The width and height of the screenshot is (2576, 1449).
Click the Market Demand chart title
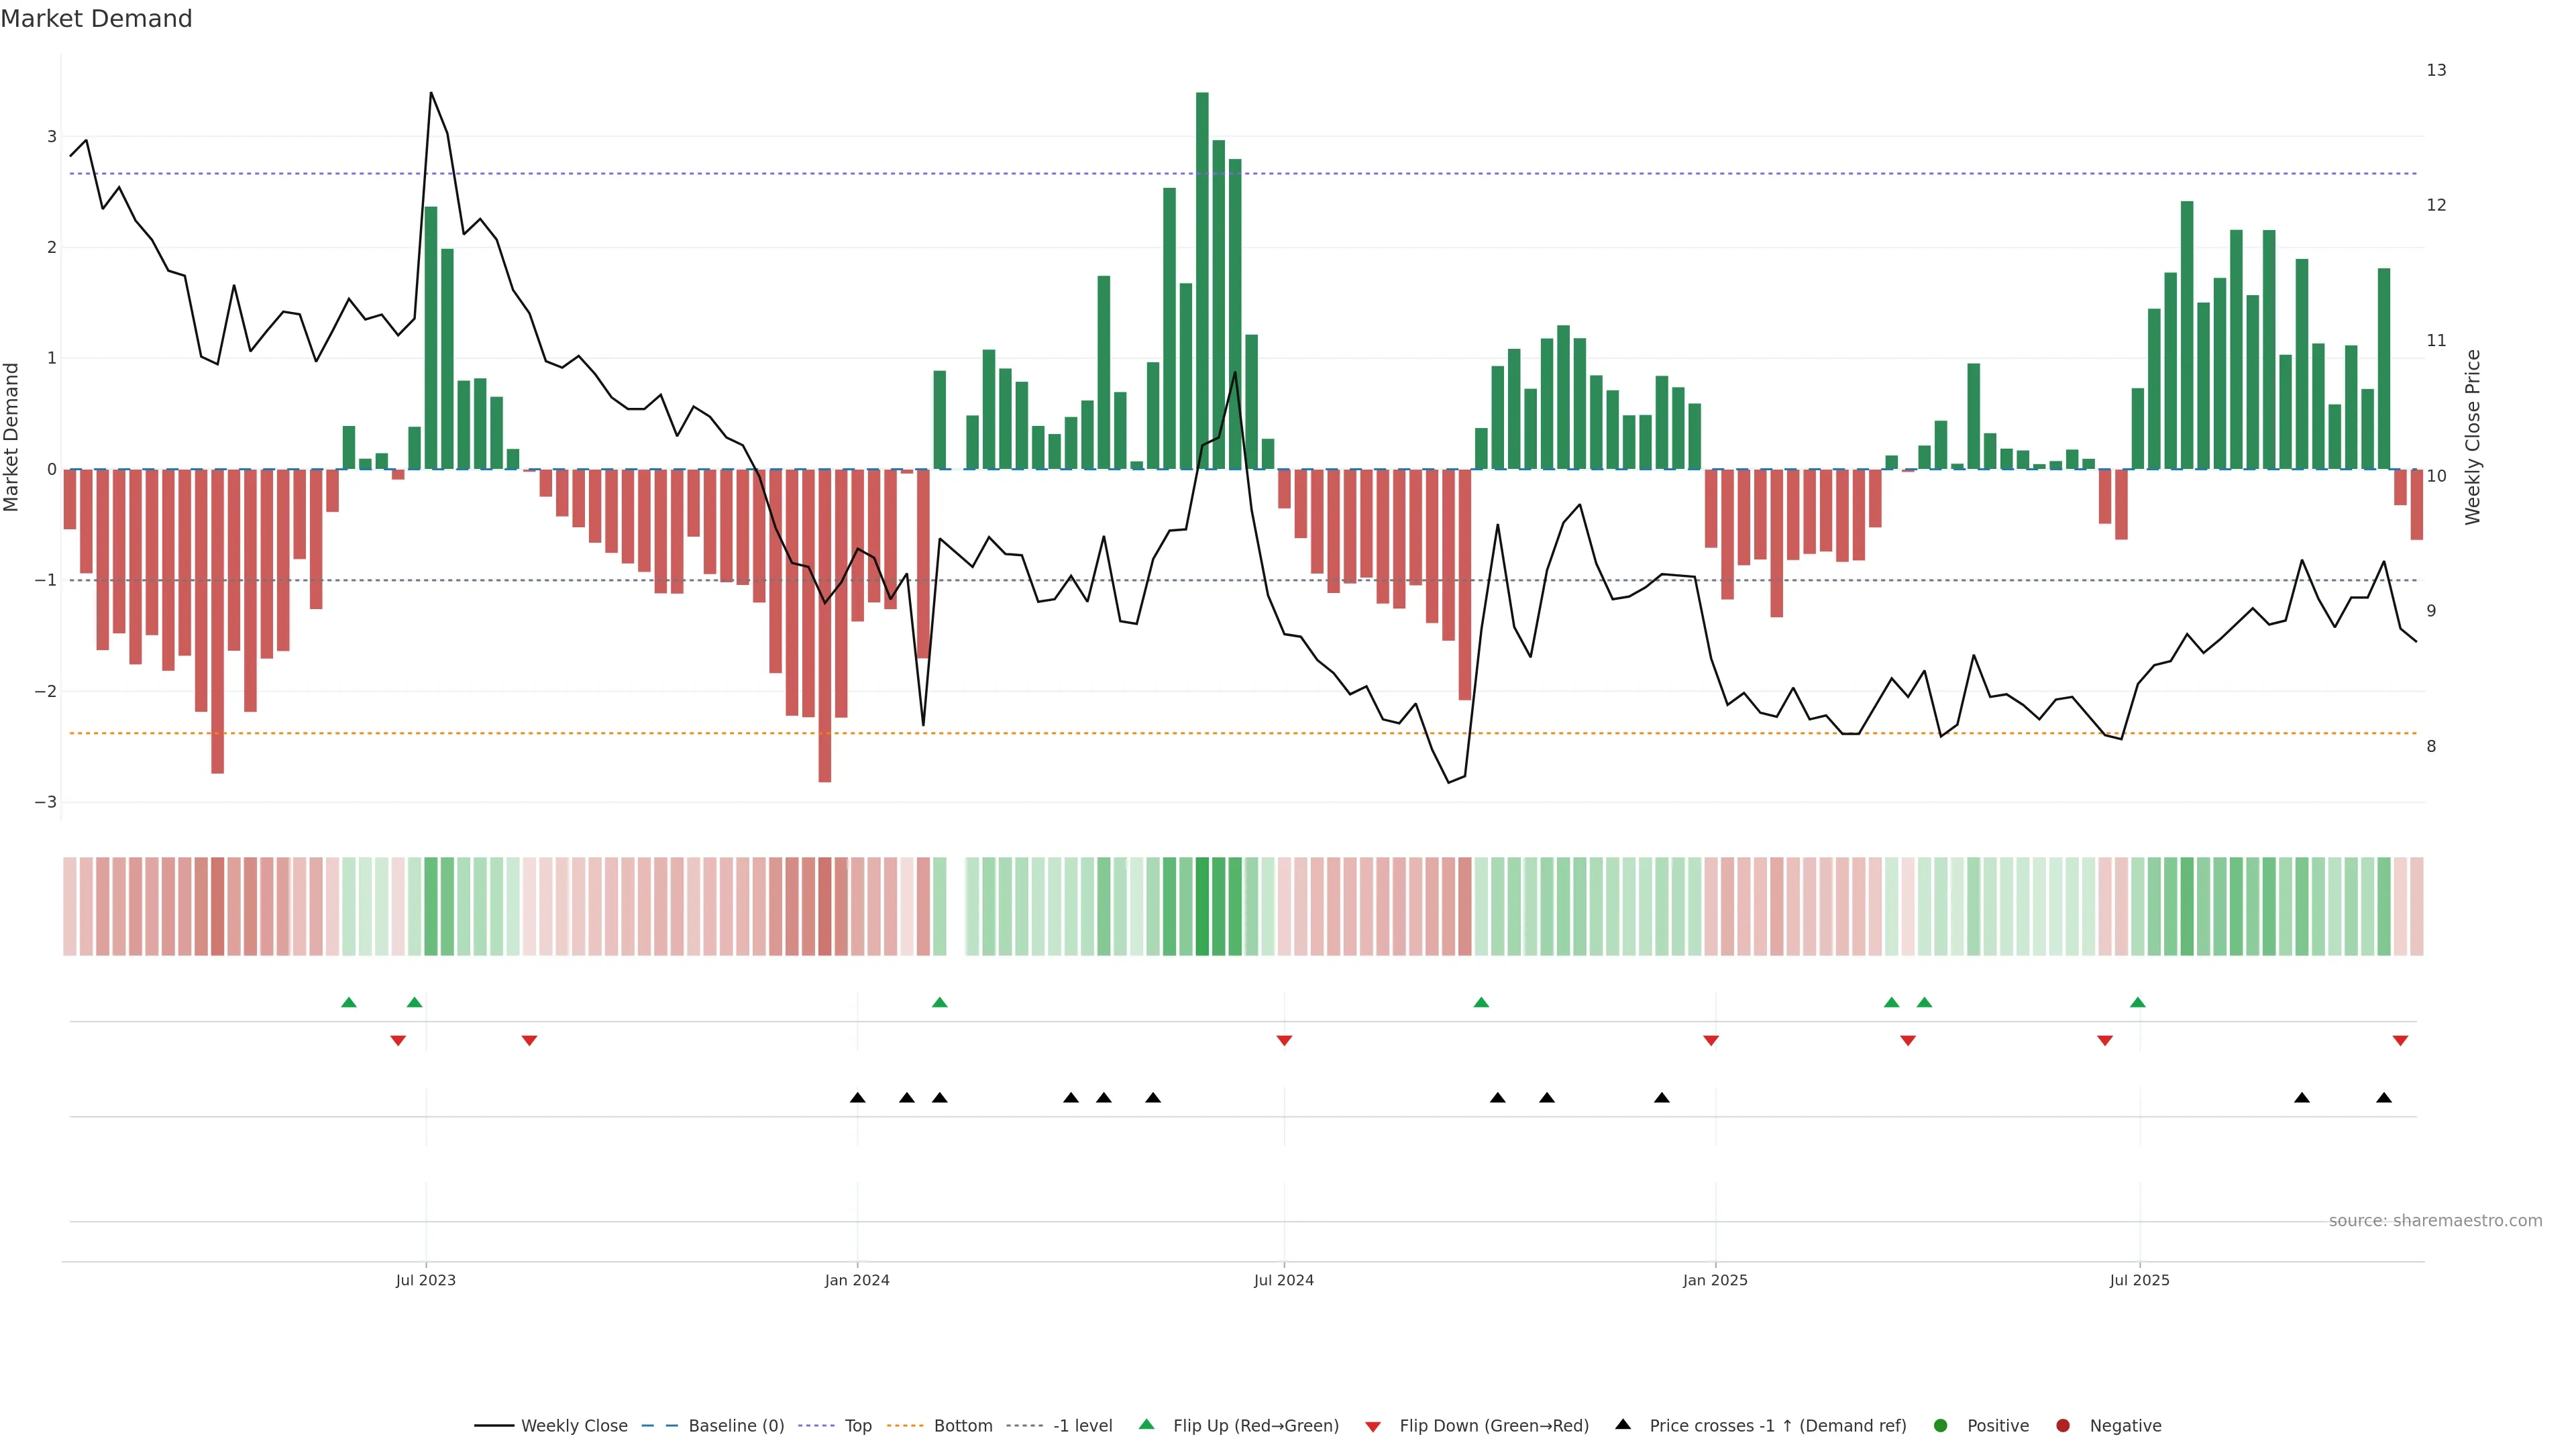(96, 19)
